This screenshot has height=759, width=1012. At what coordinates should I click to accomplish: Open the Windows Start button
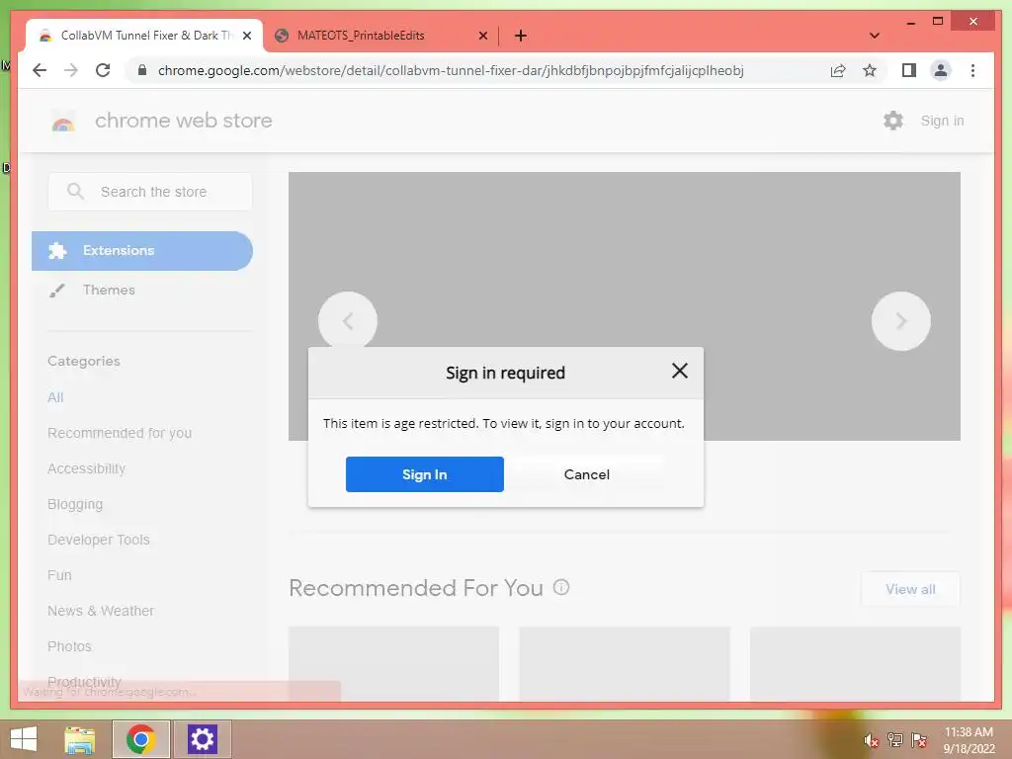[24, 739]
